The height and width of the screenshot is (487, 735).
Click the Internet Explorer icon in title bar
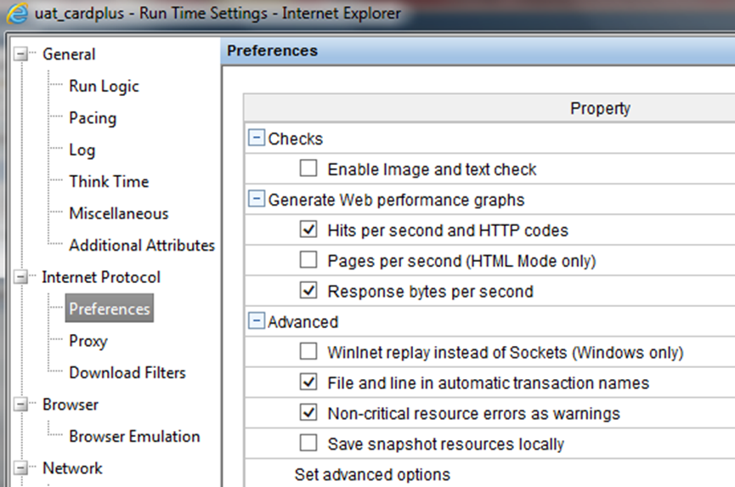(17, 13)
